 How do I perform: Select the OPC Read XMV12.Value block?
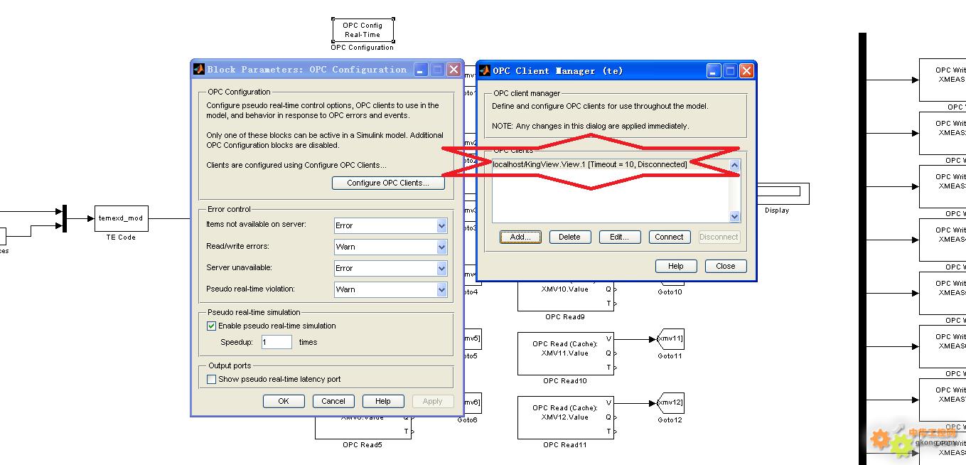tap(565, 417)
